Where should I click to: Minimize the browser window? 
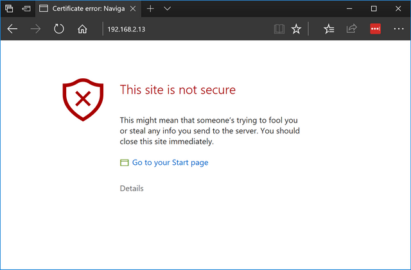click(349, 8)
